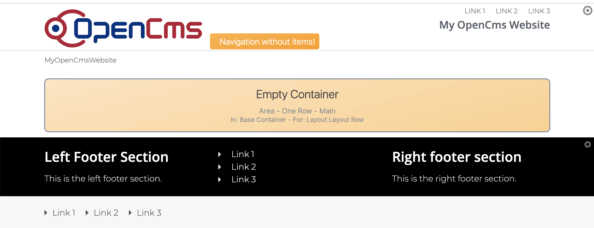Open LINK 3 in the top navigation
The image size is (594, 228).
point(539,11)
